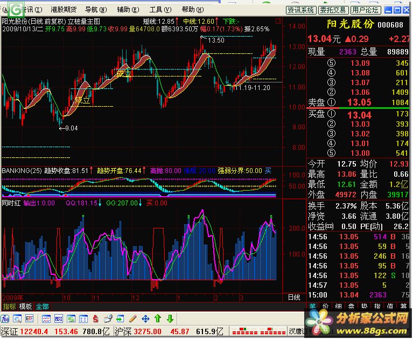Click the 最高 value 13.06
The height and width of the screenshot is (339, 413).
pyautogui.click(x=347, y=174)
